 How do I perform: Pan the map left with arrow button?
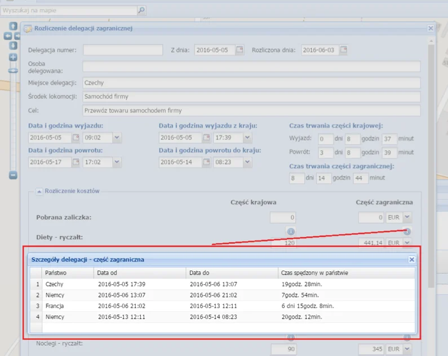(8, 36)
